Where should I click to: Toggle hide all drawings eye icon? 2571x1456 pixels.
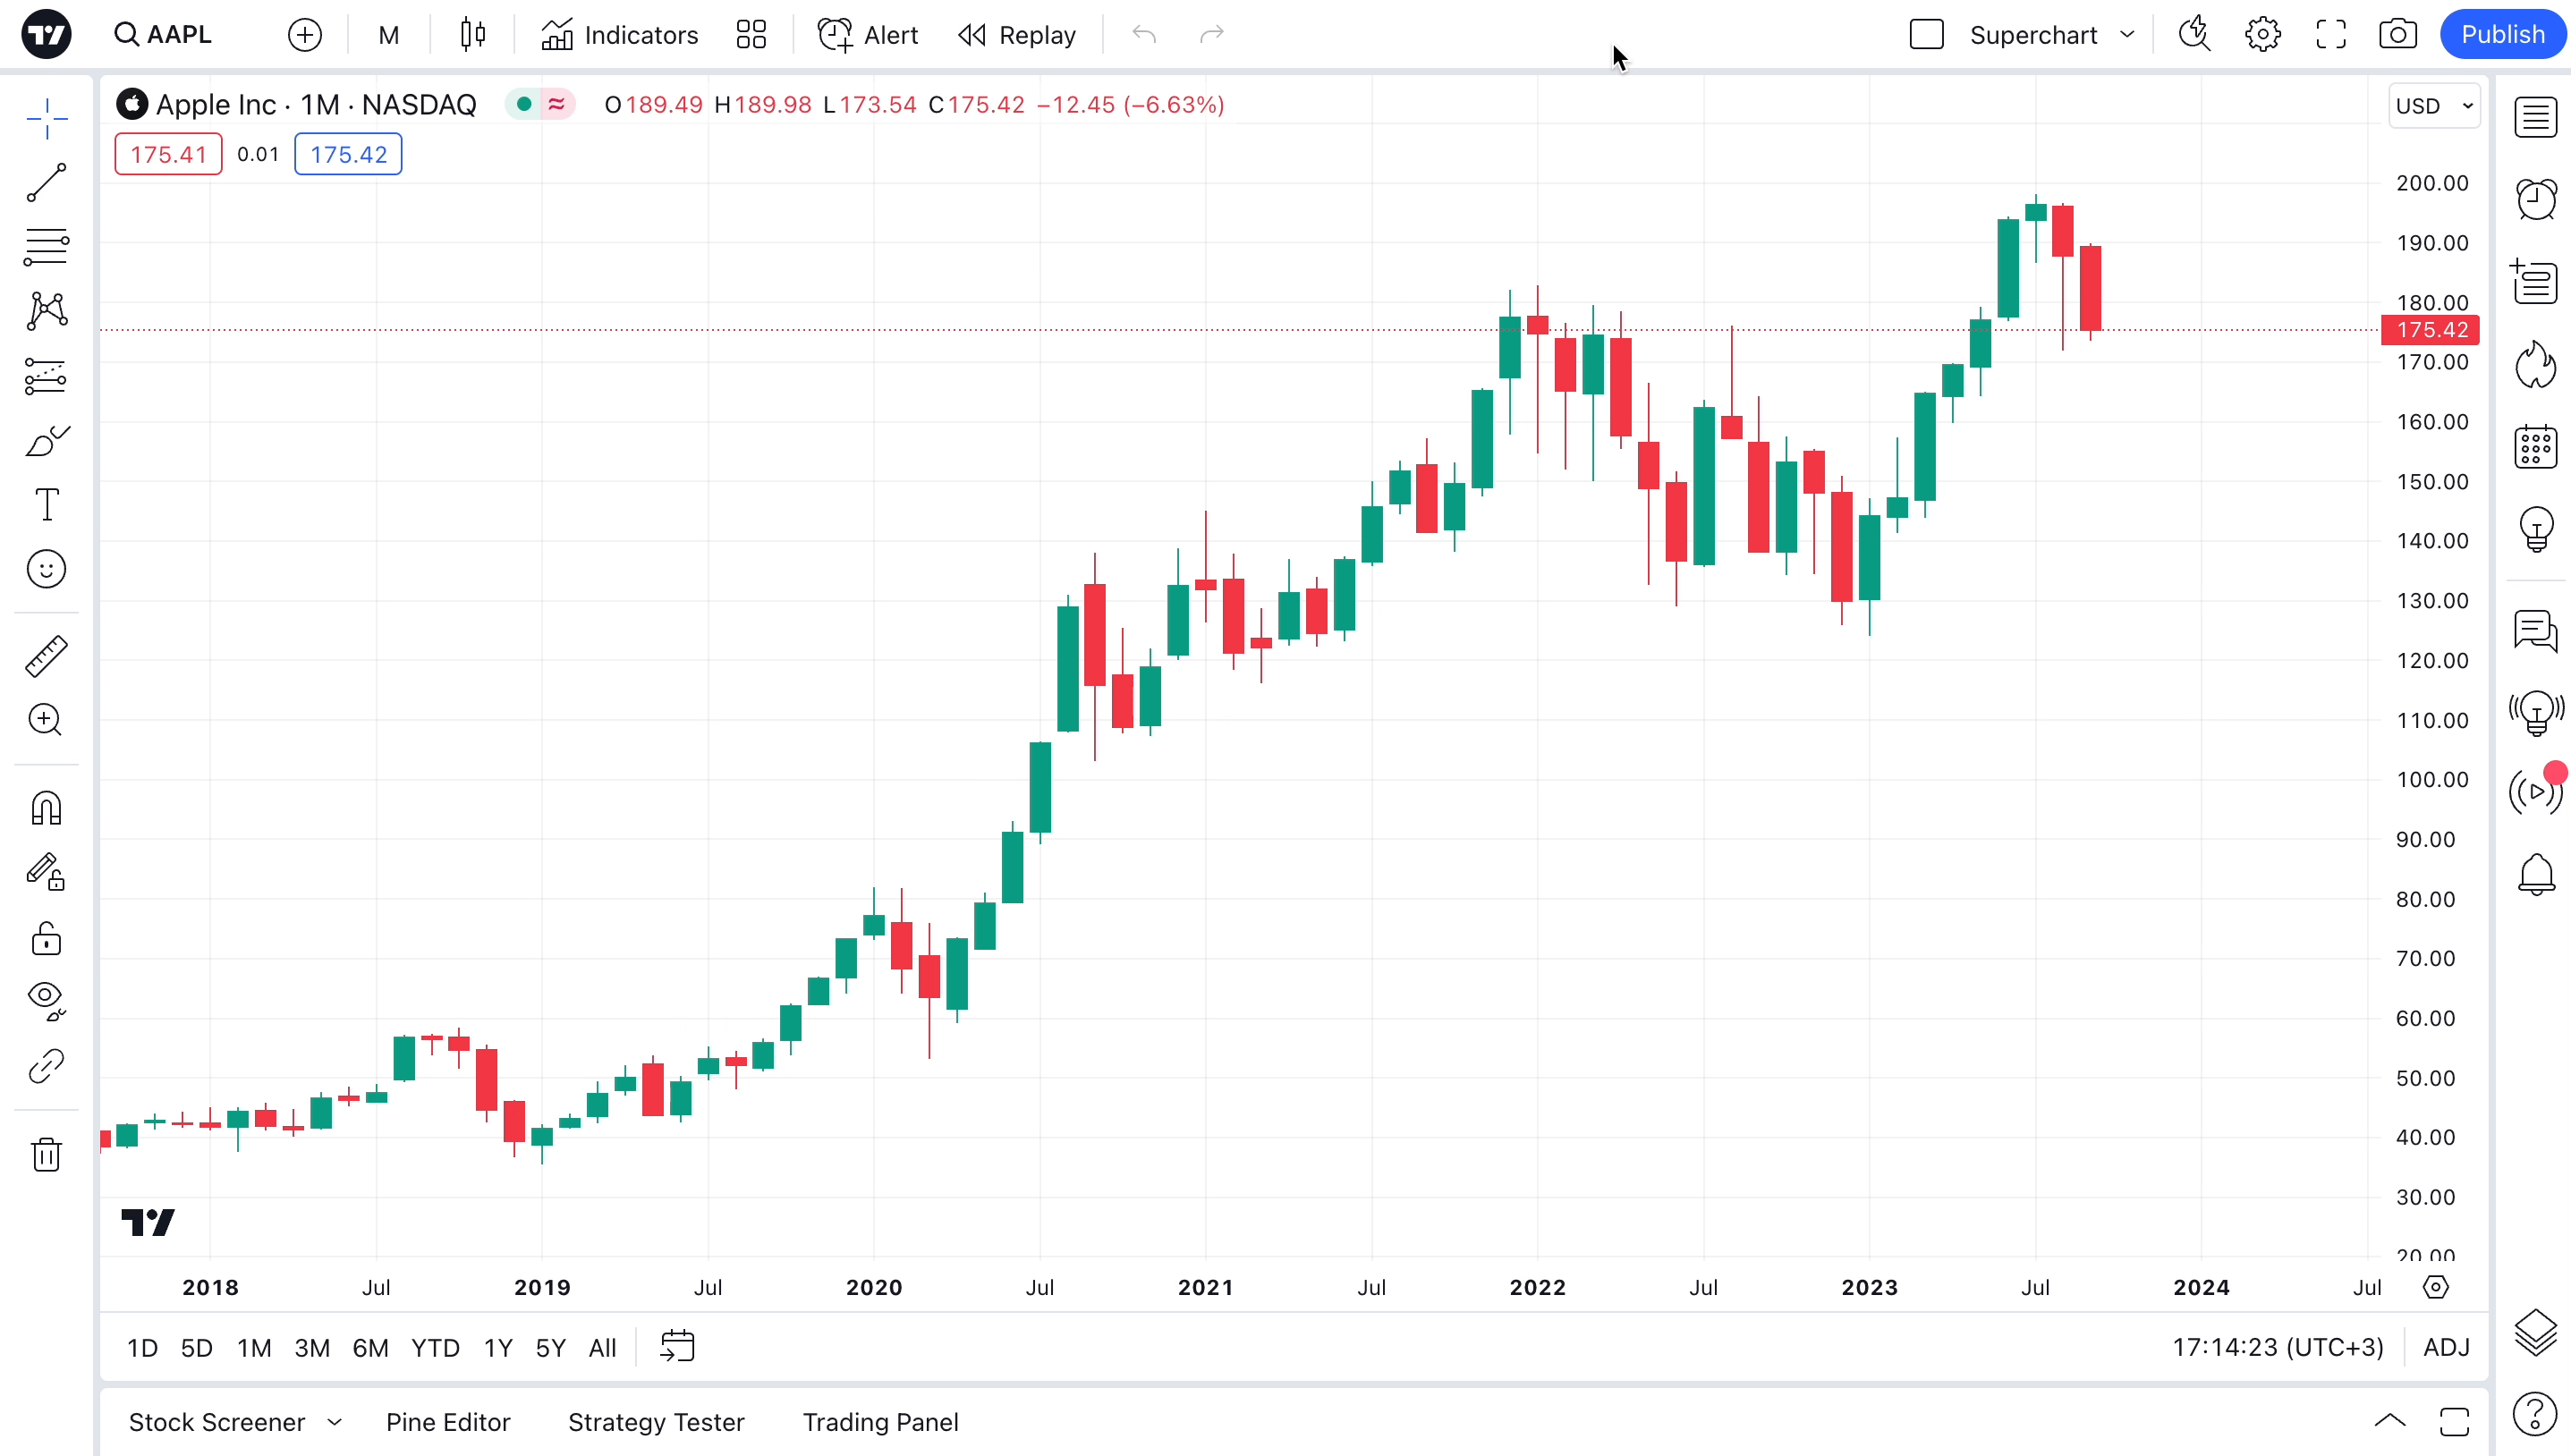46,999
